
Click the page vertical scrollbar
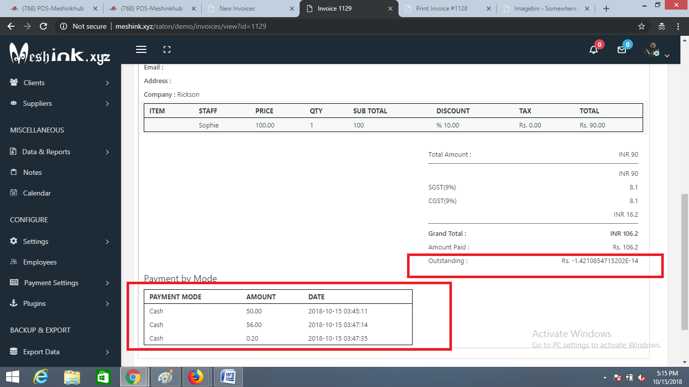(x=684, y=262)
